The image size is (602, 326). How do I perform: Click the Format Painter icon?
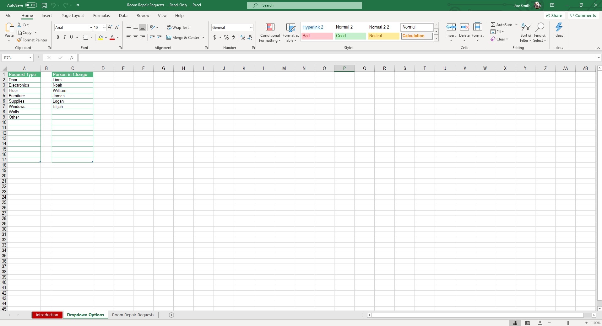point(19,40)
